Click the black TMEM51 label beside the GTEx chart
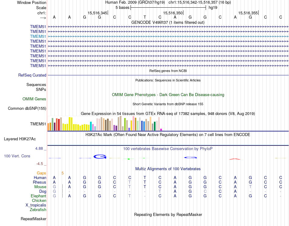The image size is (289, 226). (38, 124)
